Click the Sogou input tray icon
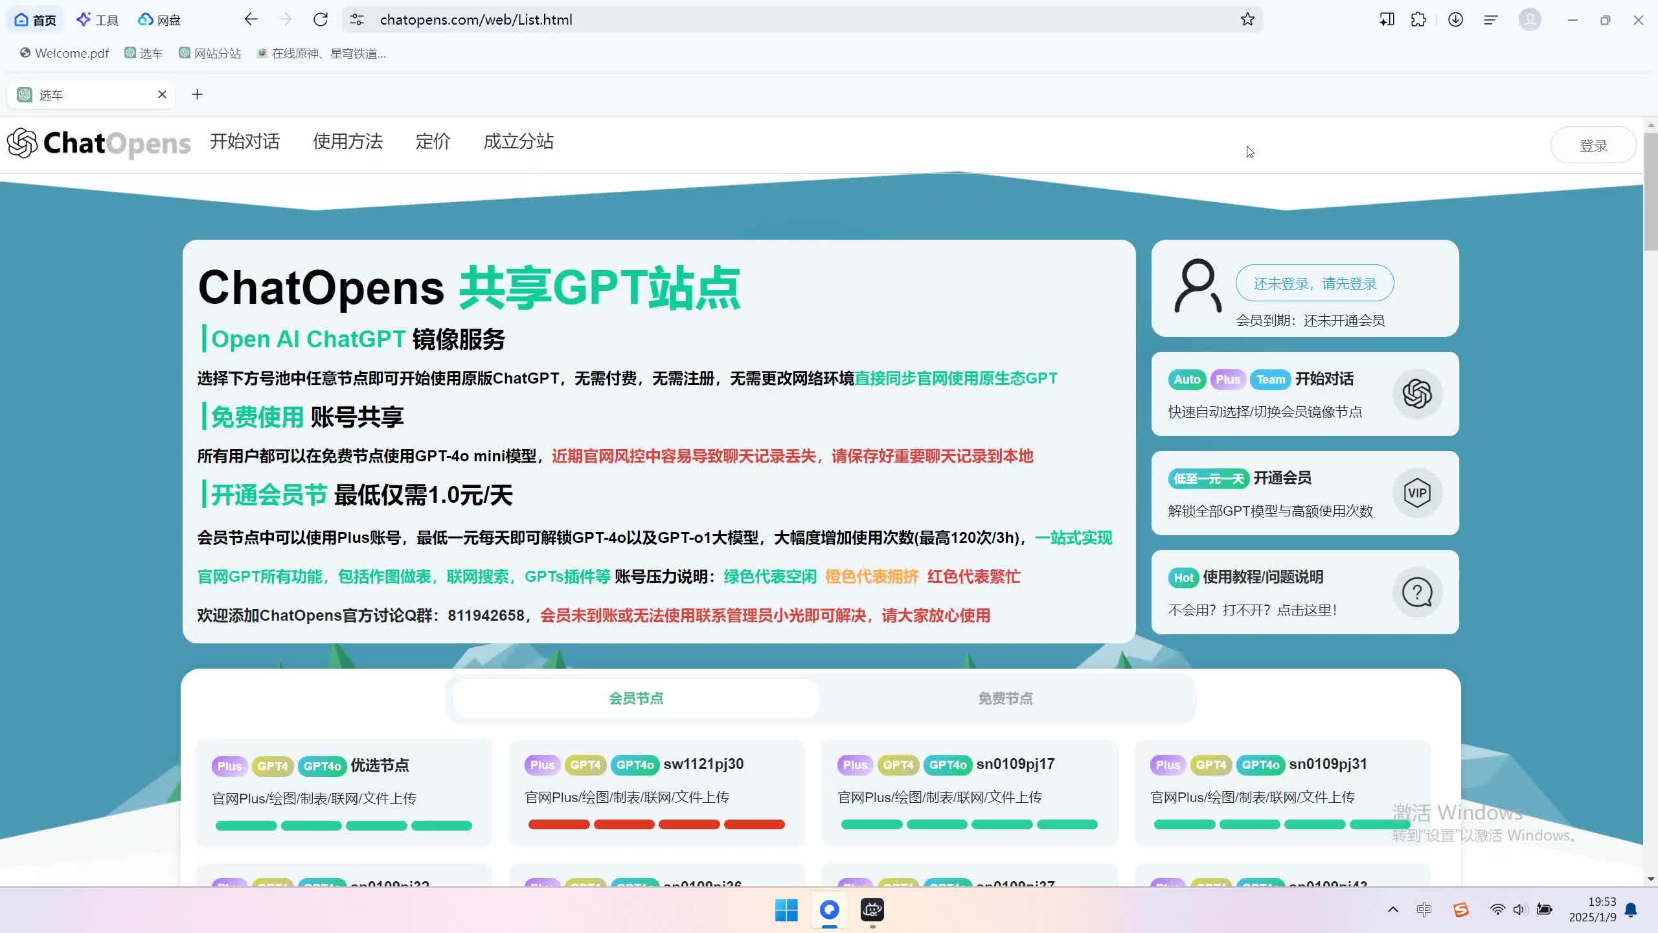The height and width of the screenshot is (933, 1658). click(1461, 910)
